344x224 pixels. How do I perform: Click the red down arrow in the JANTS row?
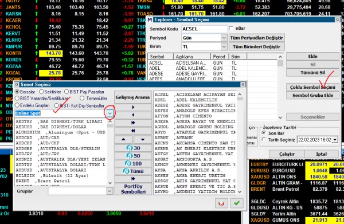(x=37, y=7)
